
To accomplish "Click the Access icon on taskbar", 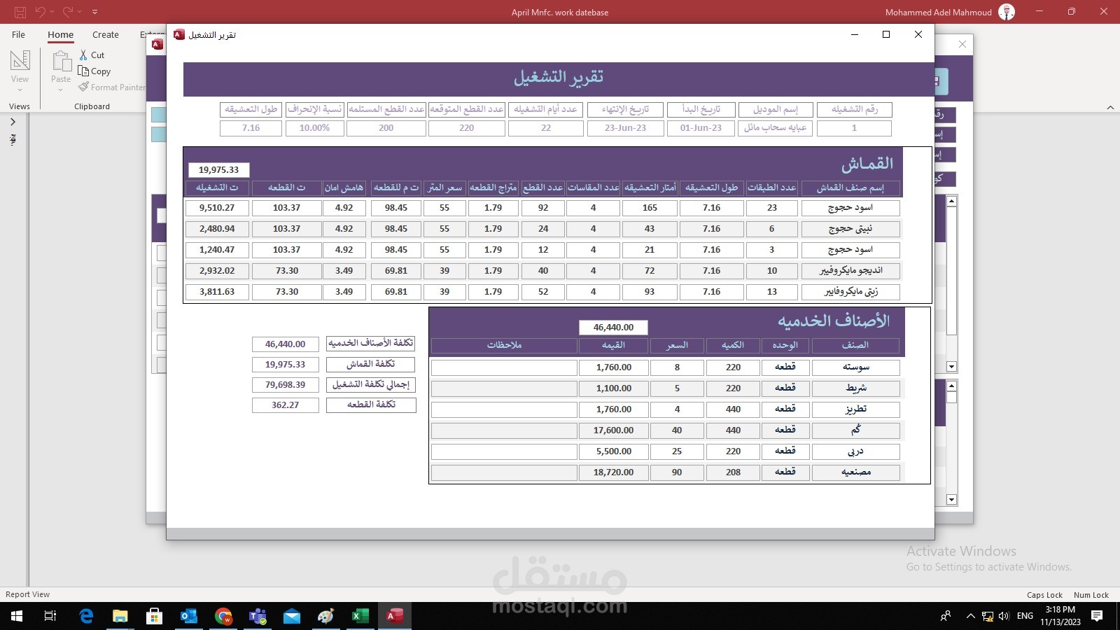I will click(395, 616).
